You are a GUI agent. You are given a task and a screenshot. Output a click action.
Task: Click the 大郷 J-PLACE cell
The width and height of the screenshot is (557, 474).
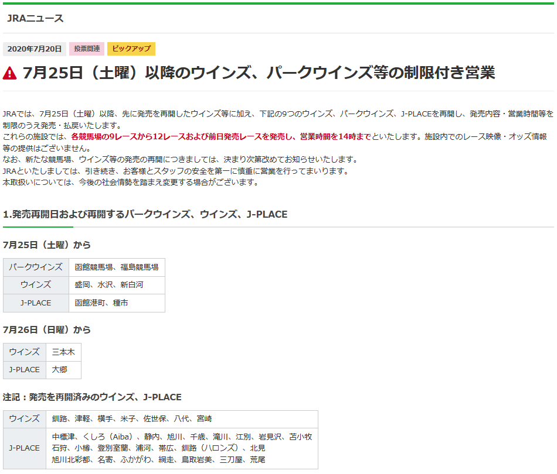[x=63, y=370]
